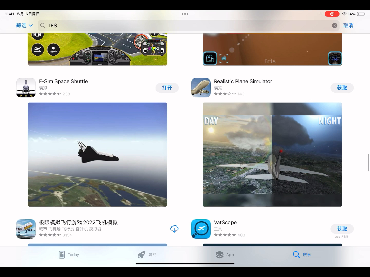Clear the TFS search text
Image resolution: width=370 pixels, height=277 pixels.
coord(335,25)
